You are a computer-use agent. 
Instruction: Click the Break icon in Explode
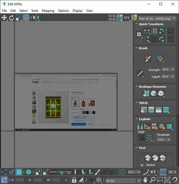click(140, 126)
